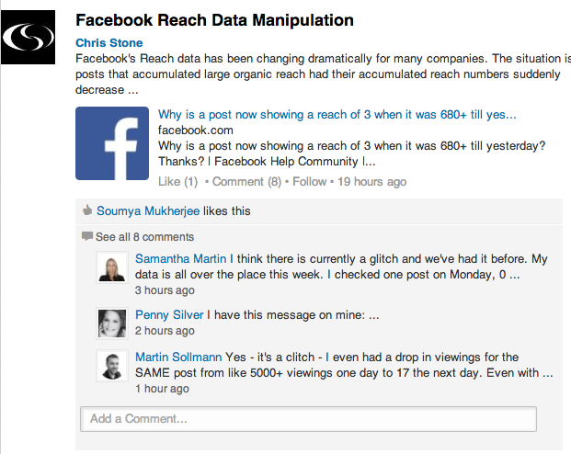
Task: Open Martin Sollmann's profile photo
Action: (x=112, y=366)
